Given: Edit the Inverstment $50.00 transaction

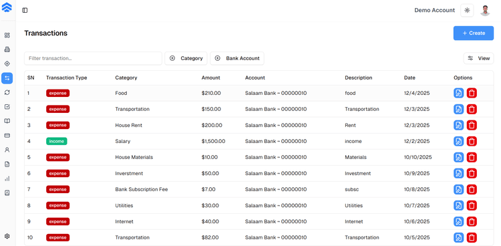Looking at the screenshot, I should [459, 173].
